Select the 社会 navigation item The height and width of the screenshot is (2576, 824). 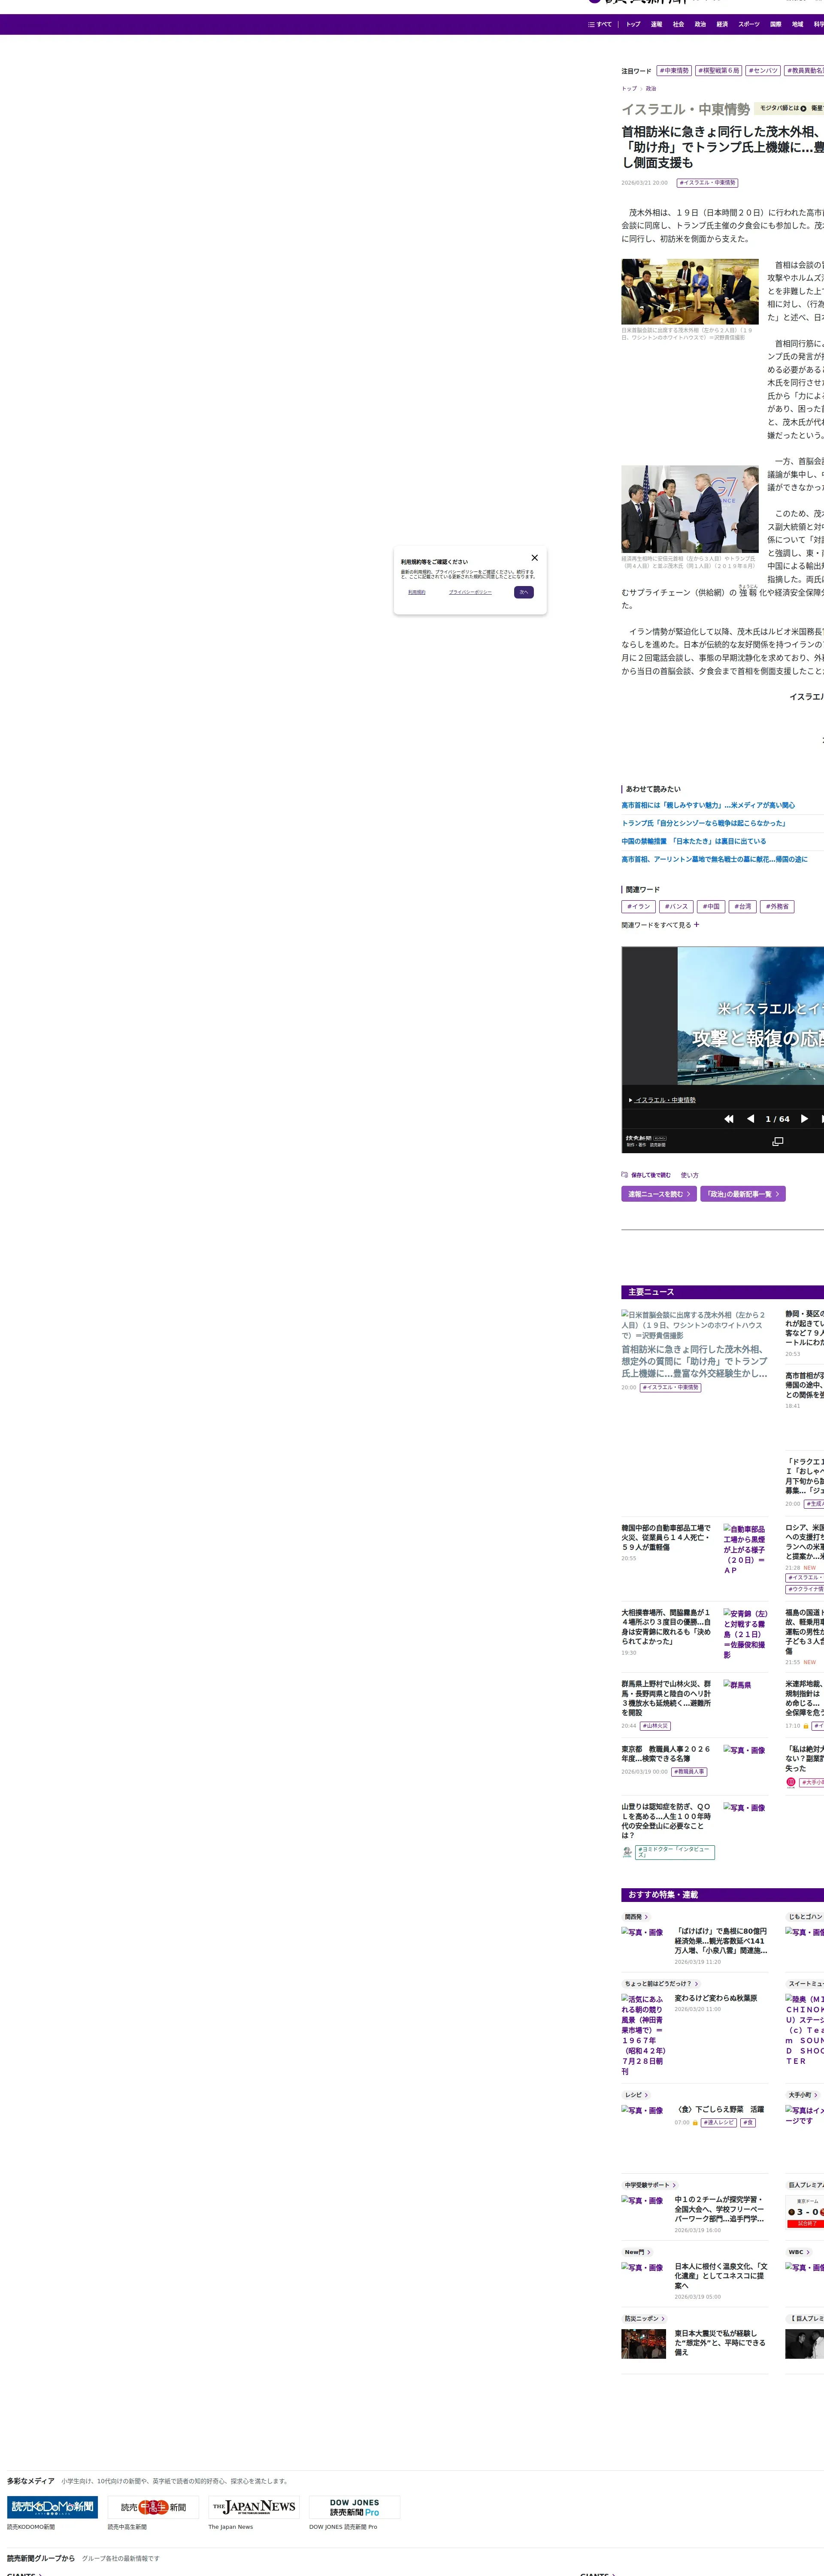tap(678, 24)
